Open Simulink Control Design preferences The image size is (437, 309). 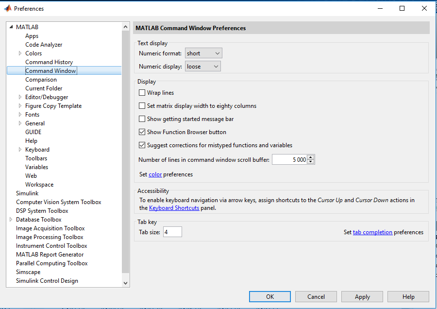[x=47, y=281]
